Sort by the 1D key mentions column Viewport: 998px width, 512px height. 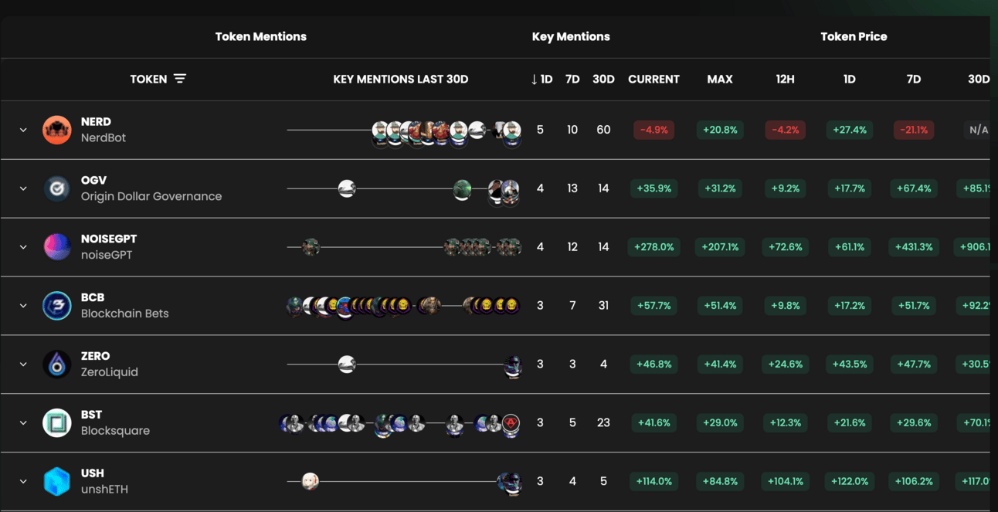(x=541, y=79)
